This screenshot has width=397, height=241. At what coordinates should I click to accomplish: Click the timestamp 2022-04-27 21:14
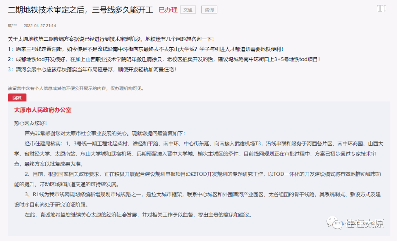pos(40,26)
